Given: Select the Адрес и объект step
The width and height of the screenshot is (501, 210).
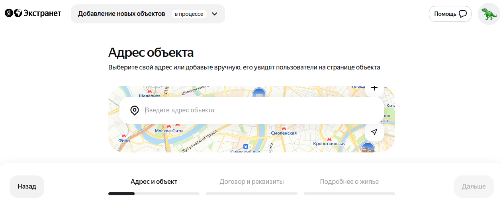Looking at the screenshot, I should [154, 182].
